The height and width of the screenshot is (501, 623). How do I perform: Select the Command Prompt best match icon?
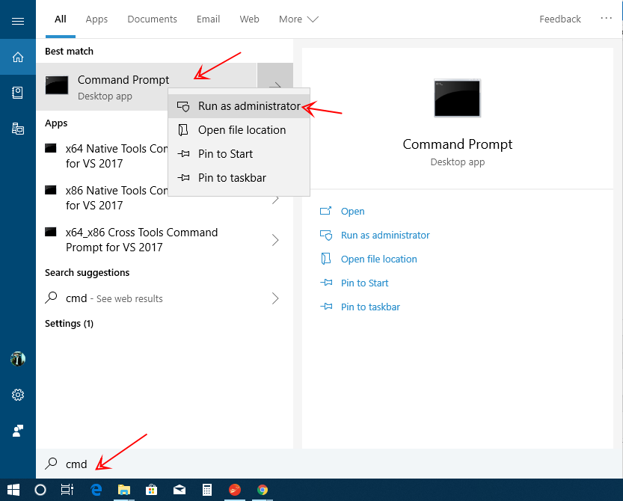(57, 85)
